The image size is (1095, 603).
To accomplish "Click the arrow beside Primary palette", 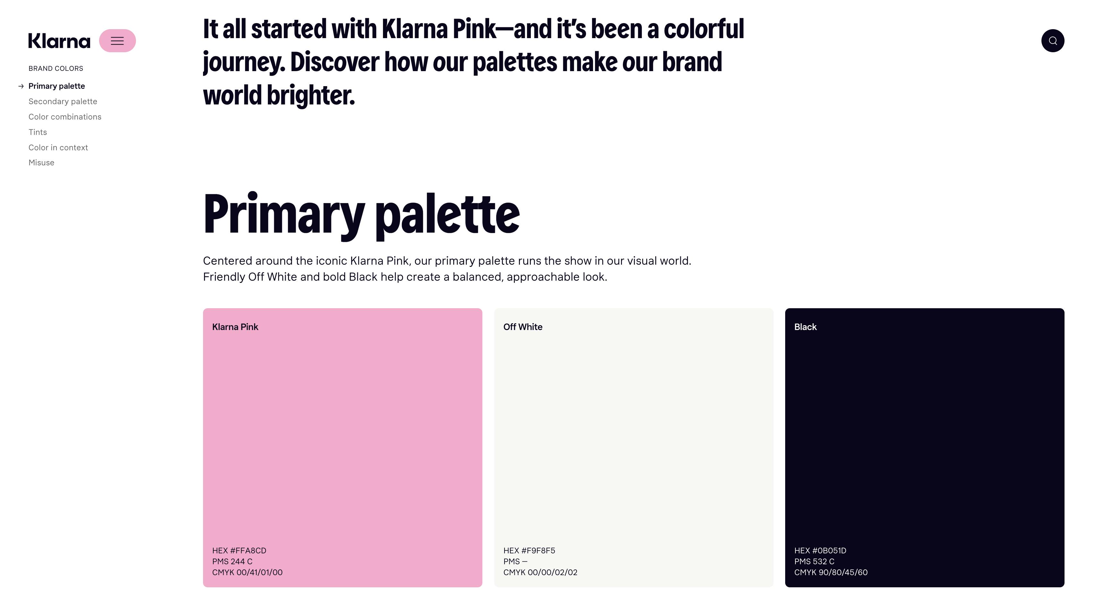I will 21,86.
